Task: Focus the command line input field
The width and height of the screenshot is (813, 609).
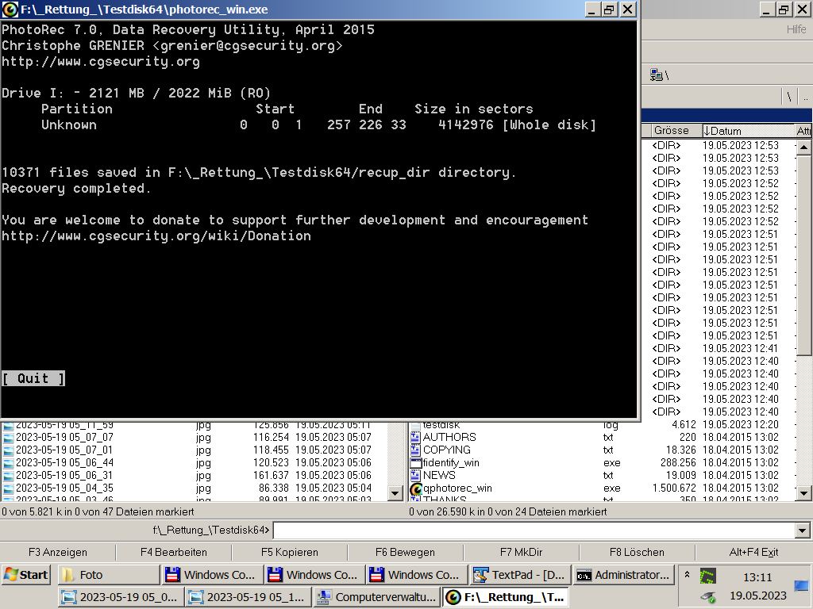Action: (x=534, y=530)
